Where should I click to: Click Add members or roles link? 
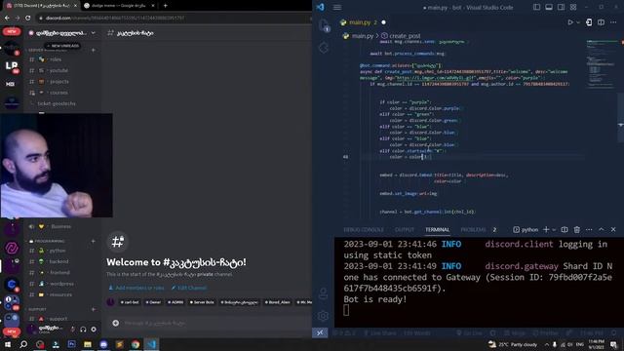136,288
